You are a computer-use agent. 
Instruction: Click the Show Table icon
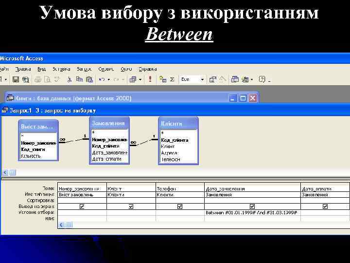pos(163,79)
